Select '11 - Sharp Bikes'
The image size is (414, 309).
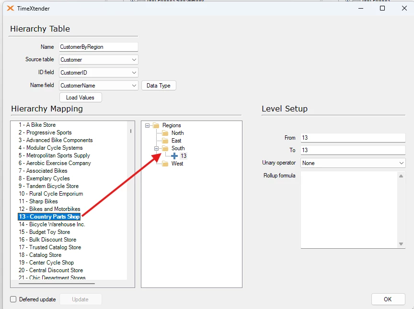coord(38,201)
